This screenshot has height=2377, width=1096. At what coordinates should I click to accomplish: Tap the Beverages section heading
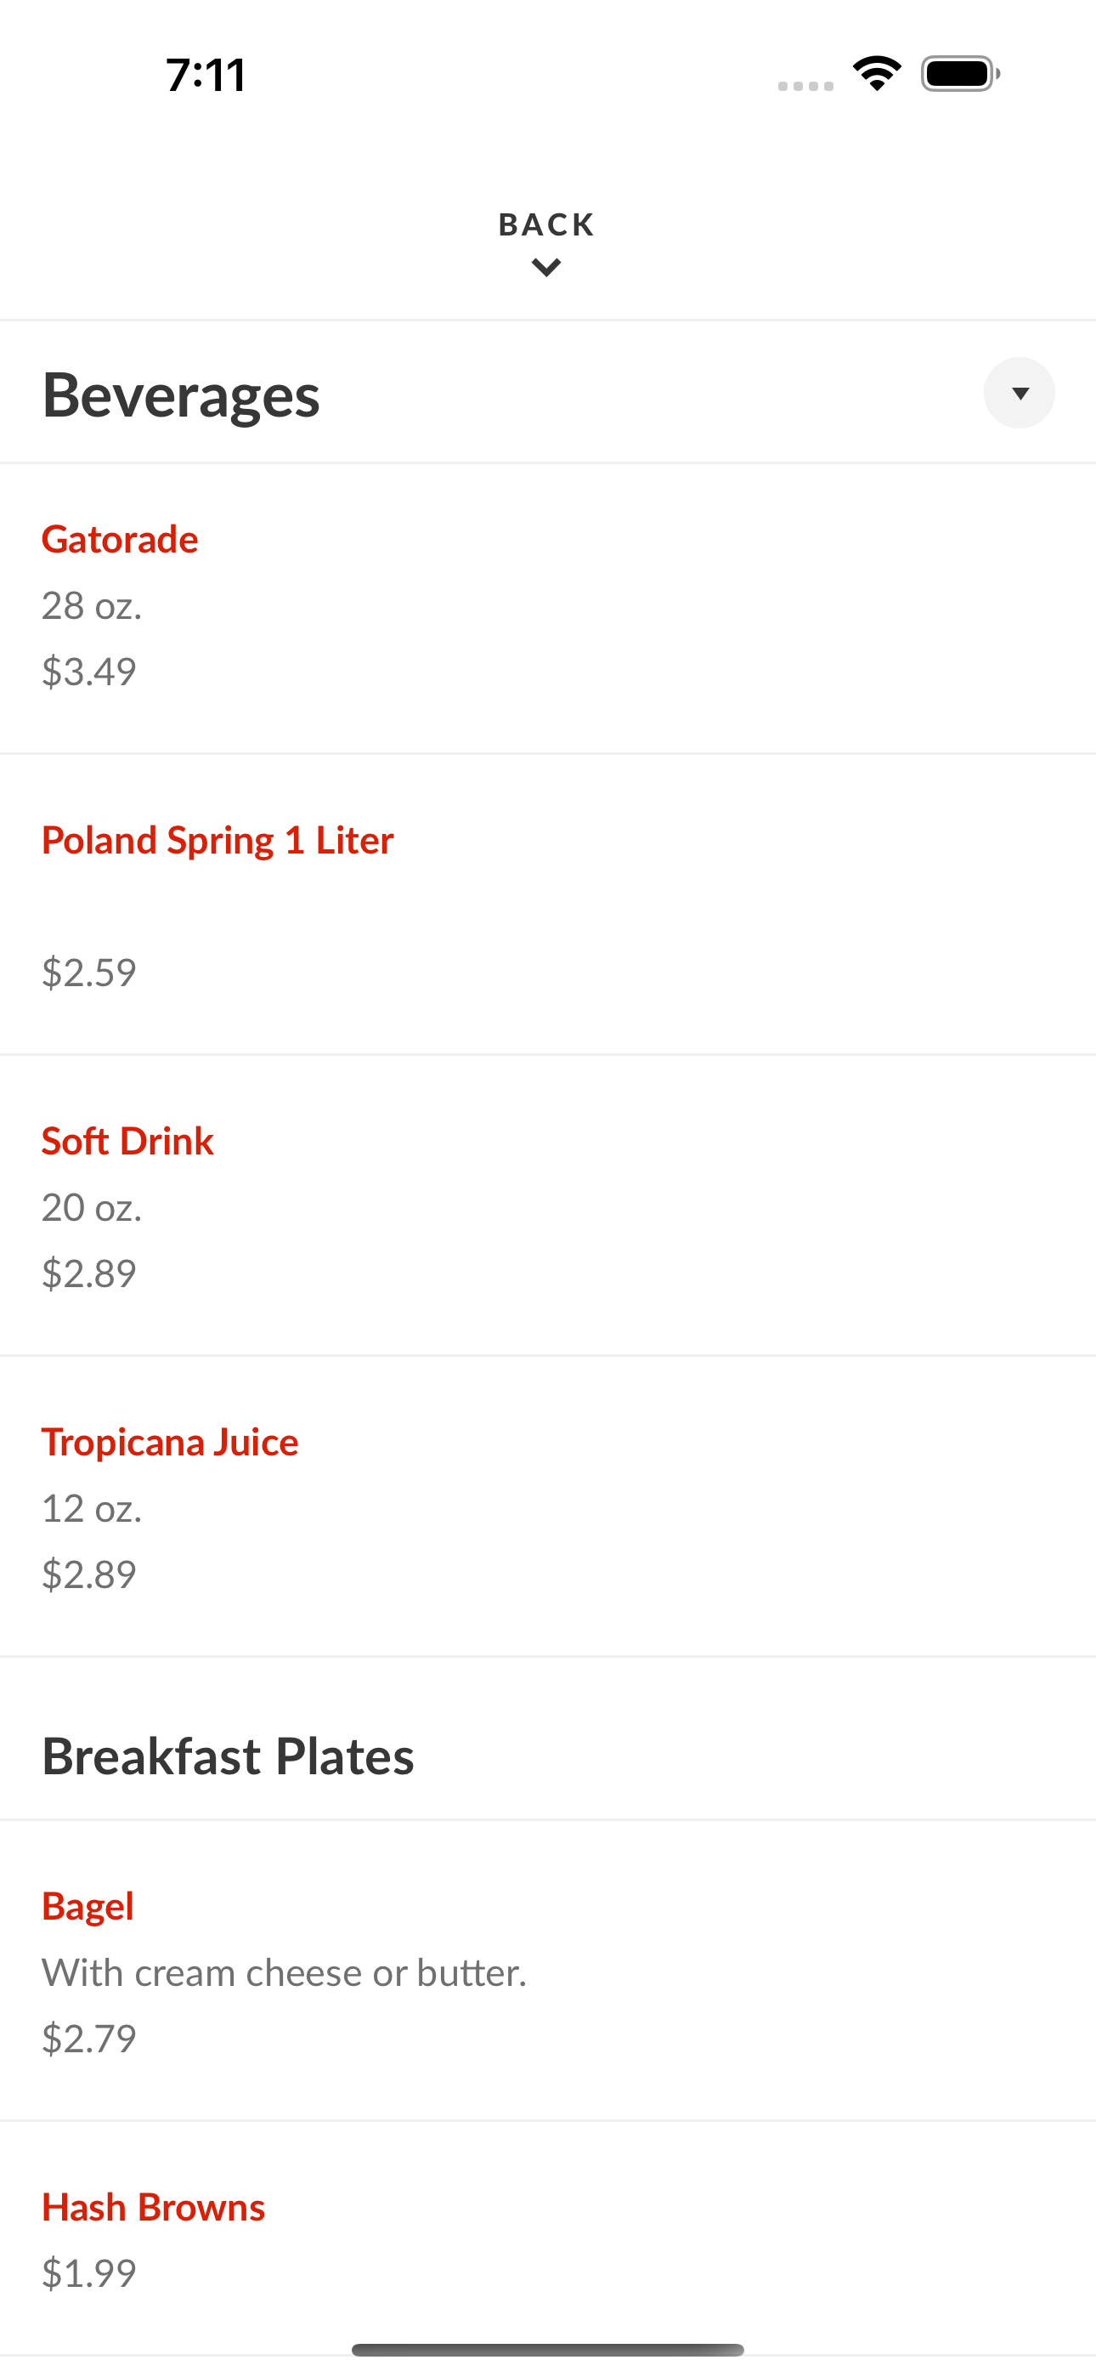[181, 395]
